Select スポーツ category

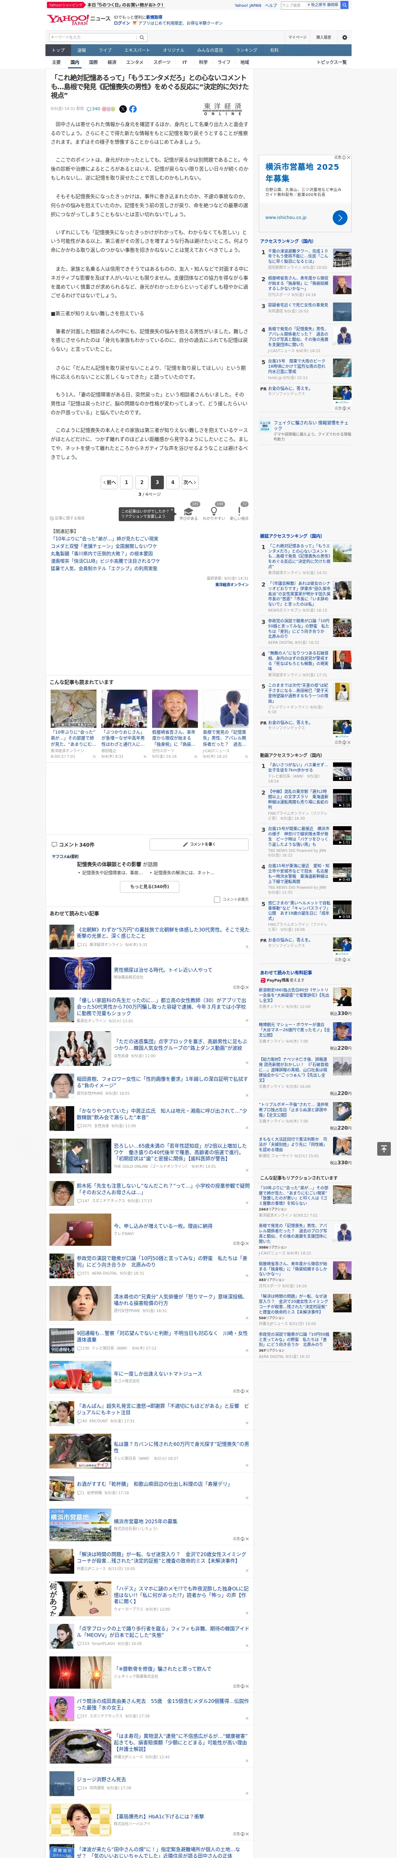click(x=162, y=62)
